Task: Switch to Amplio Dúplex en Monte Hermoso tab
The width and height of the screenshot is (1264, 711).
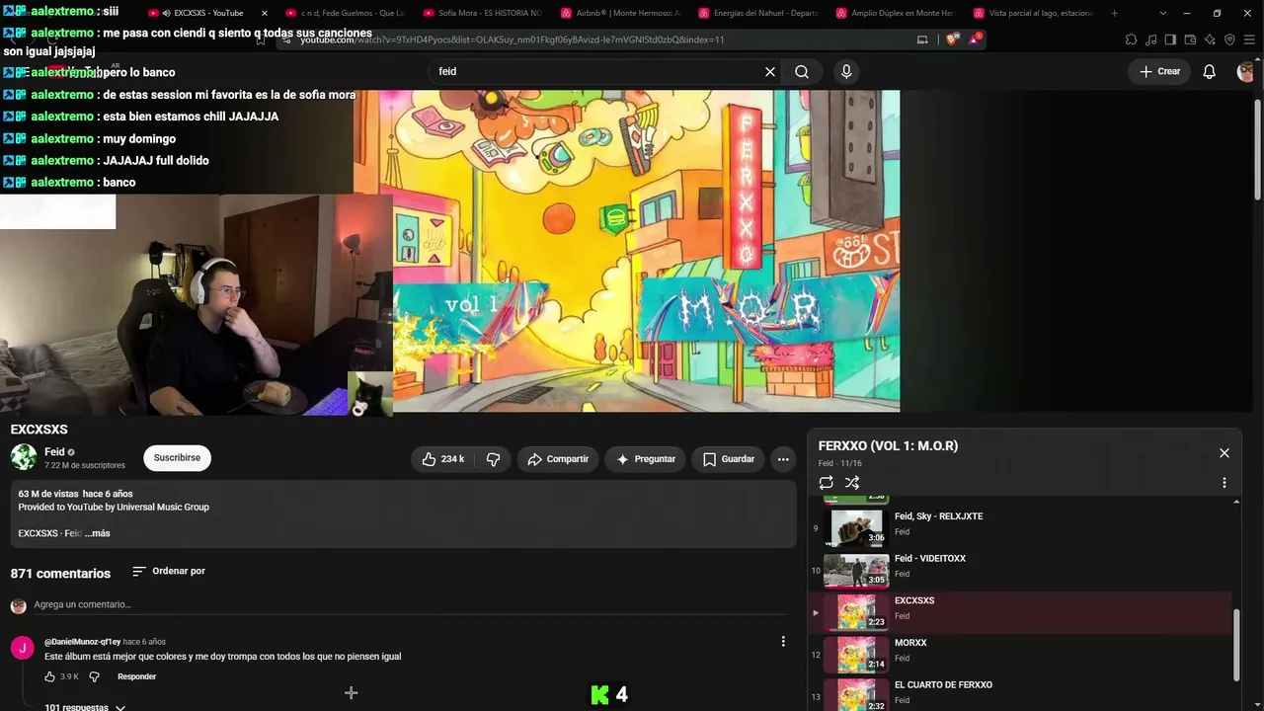Action: [896, 13]
